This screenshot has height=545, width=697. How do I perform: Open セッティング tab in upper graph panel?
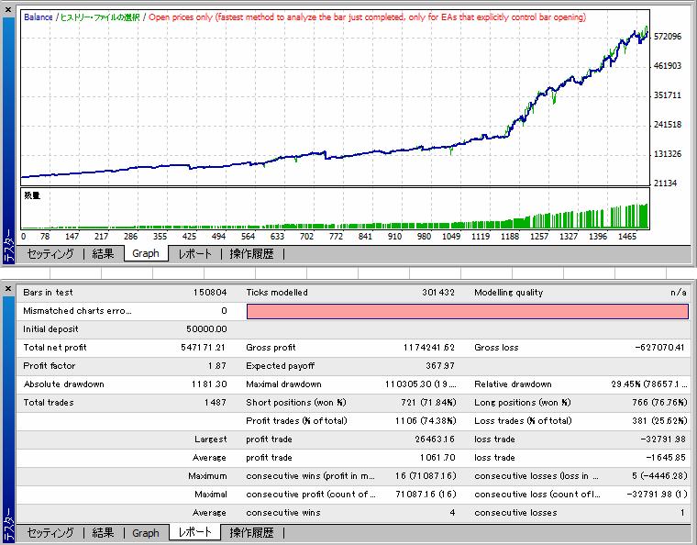coord(50,254)
